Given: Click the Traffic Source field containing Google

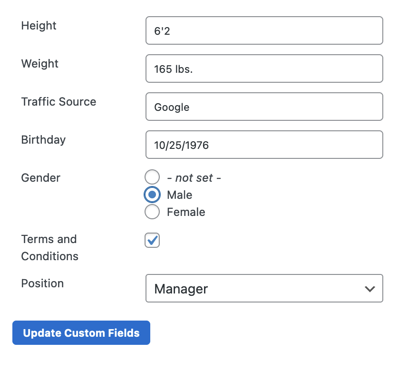Looking at the screenshot, I should tap(264, 107).
